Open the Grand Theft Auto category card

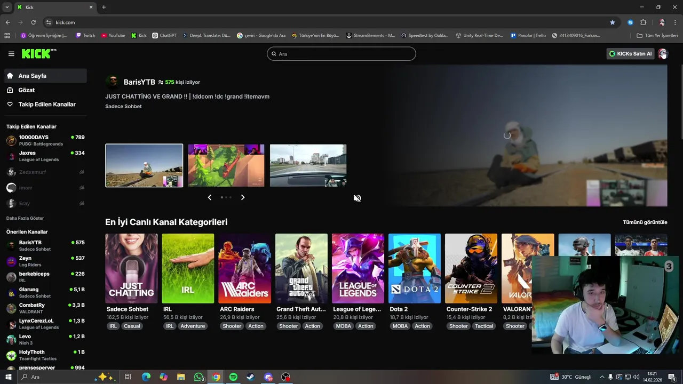tap(301, 268)
